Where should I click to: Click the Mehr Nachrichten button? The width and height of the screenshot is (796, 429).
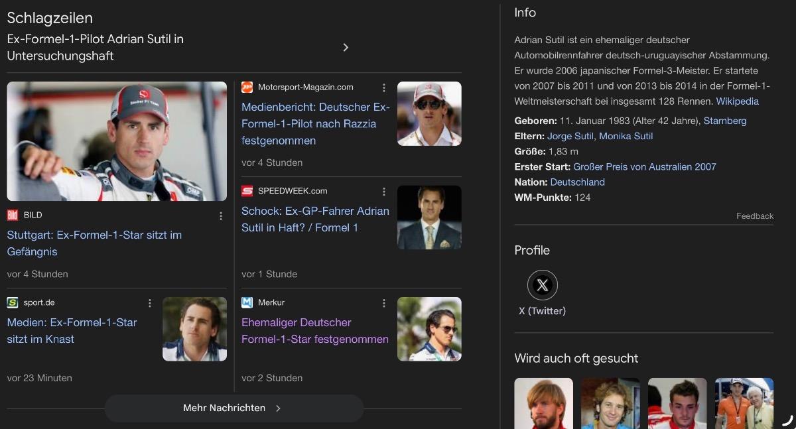coord(233,408)
